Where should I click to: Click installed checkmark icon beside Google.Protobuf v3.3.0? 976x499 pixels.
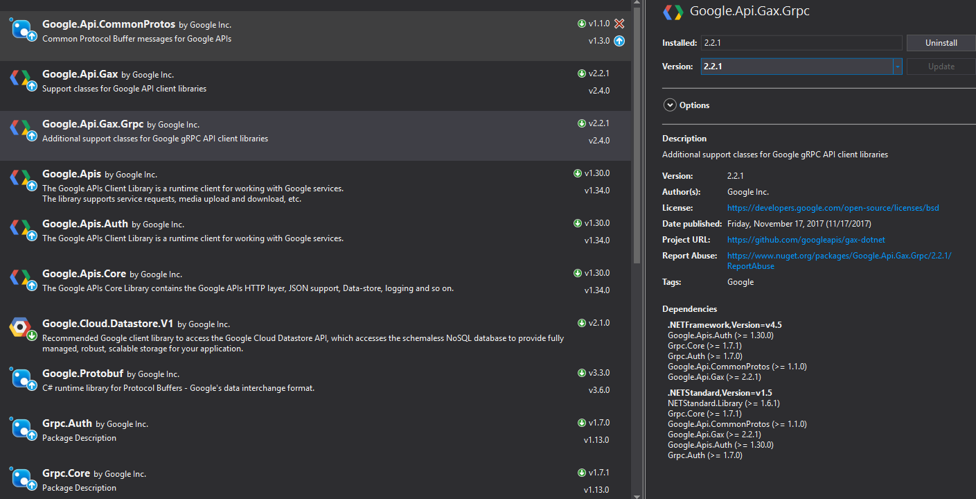point(582,373)
